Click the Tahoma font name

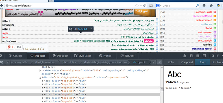point(172,82)
